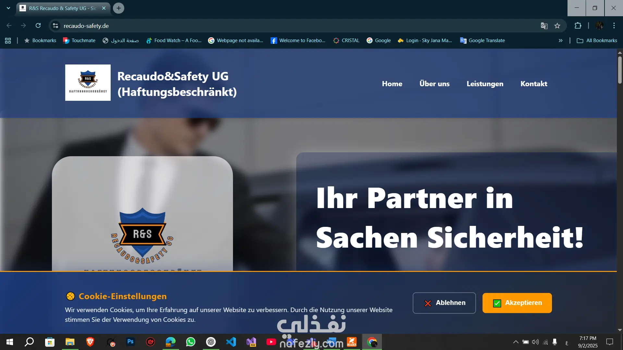The height and width of the screenshot is (350, 623).
Task: Open the apps grid icon in the bookmarks bar
Action: [8, 41]
